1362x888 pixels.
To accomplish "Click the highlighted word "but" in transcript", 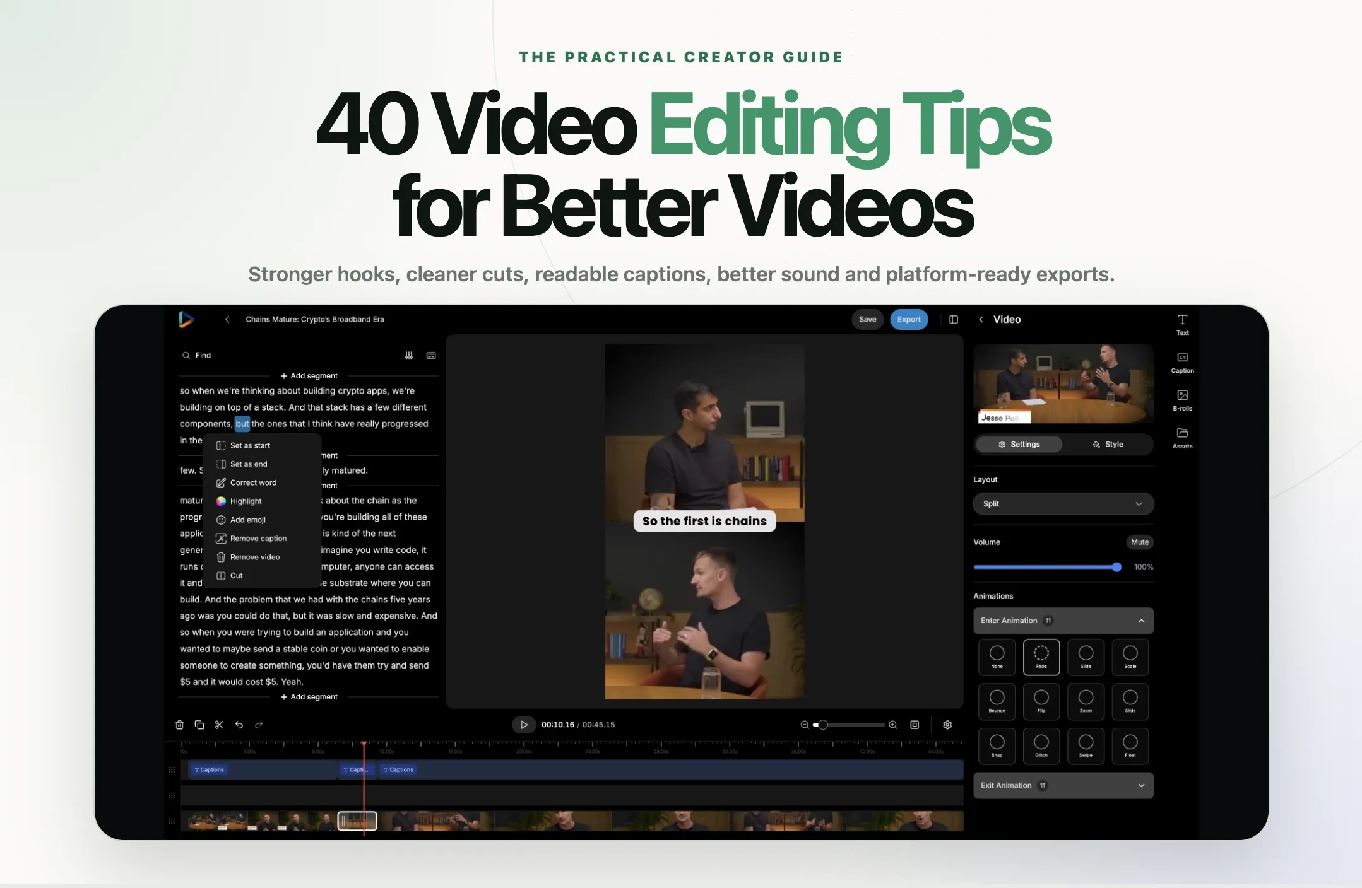I will click(x=242, y=424).
